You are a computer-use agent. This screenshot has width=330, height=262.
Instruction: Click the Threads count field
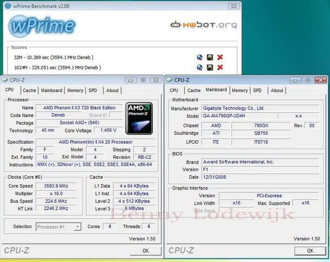click(148, 227)
